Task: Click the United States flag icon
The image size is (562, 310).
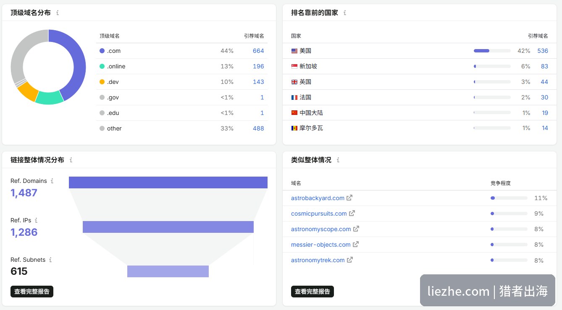Action: [x=294, y=51]
